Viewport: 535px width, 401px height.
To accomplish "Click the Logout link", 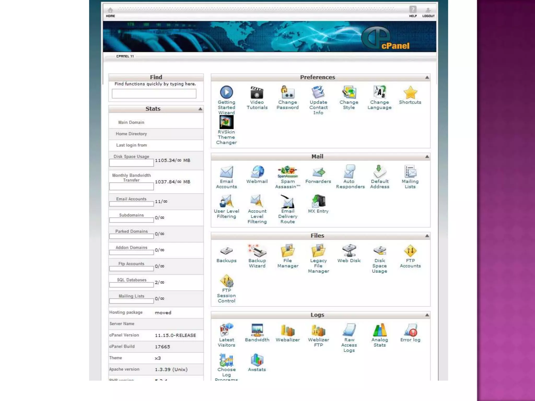I will point(428,12).
